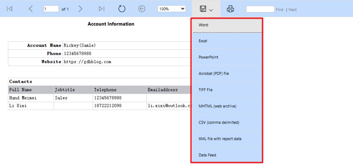Click the current page number field
353x165 pixels.
click(x=51, y=9)
